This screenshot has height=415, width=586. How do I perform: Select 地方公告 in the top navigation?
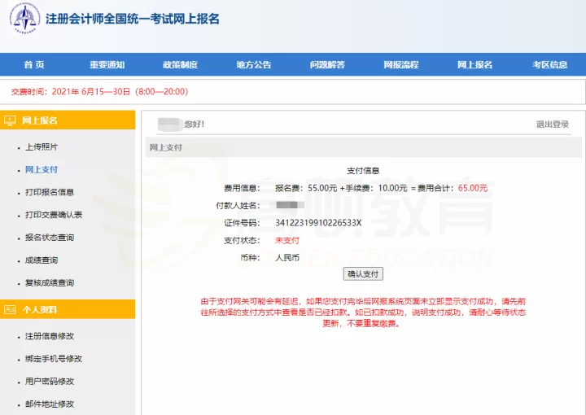tap(253, 65)
